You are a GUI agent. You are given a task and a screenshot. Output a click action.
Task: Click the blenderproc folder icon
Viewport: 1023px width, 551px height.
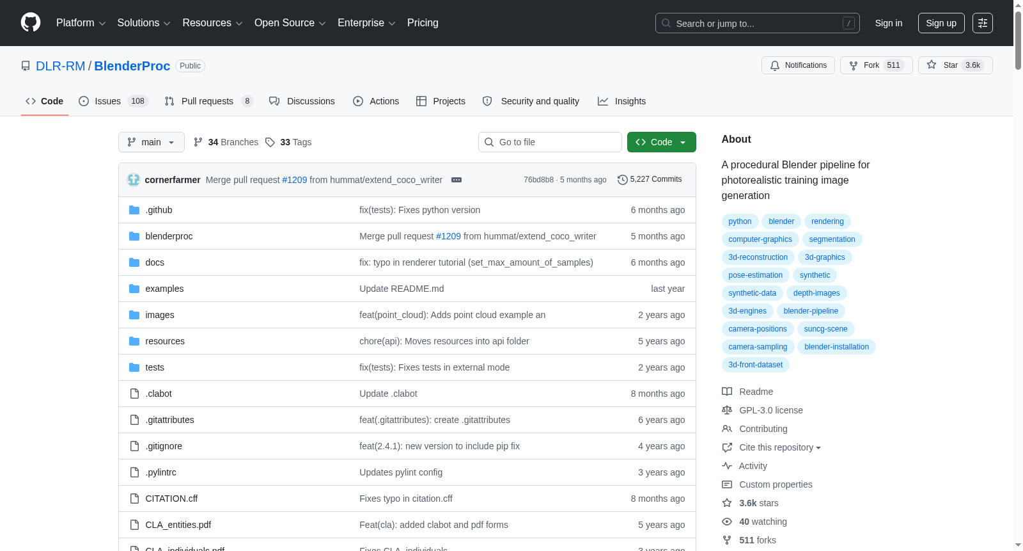pyautogui.click(x=134, y=236)
